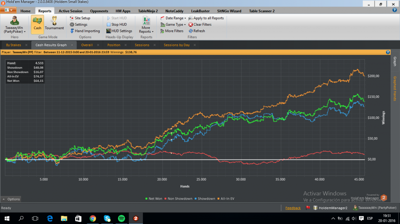Select the Tournament trophy icon

tap(54, 22)
